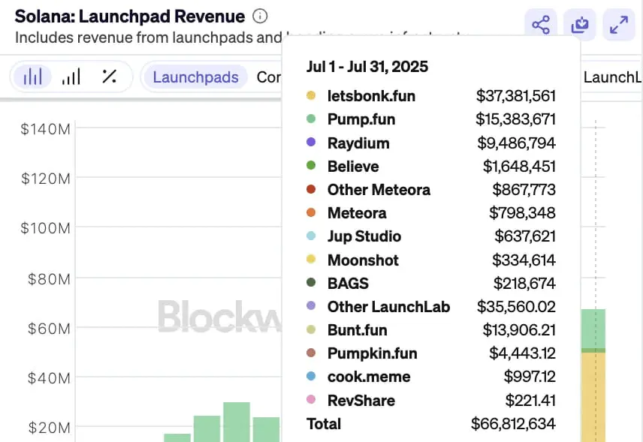Select the grouped bar chart view icon
The height and width of the screenshot is (442, 643).
[x=32, y=77]
